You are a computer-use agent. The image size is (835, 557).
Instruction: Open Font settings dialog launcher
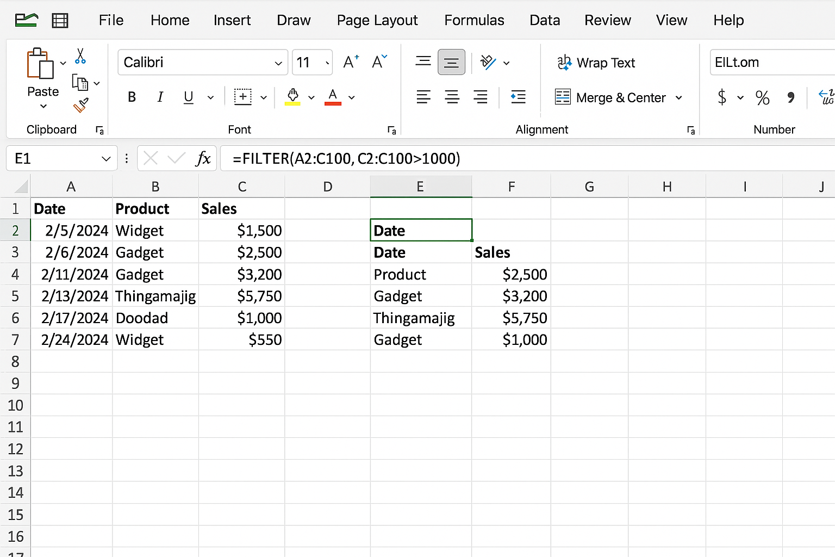tap(391, 130)
